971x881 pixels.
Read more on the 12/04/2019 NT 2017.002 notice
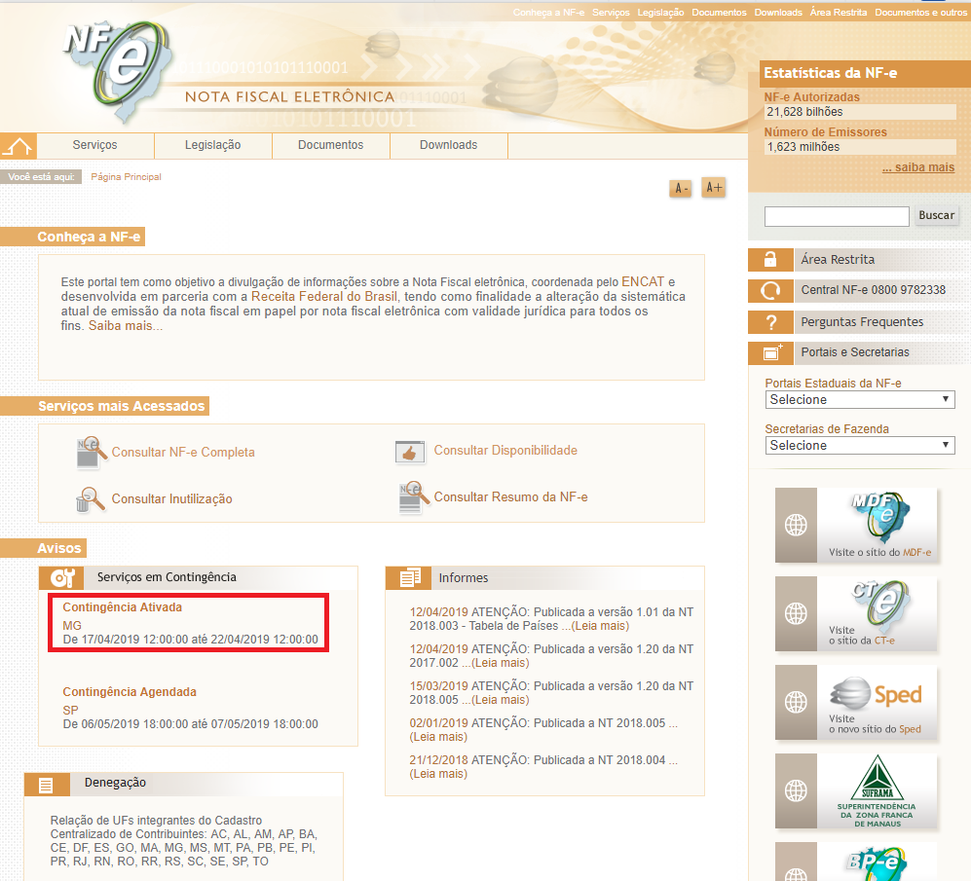[500, 663]
